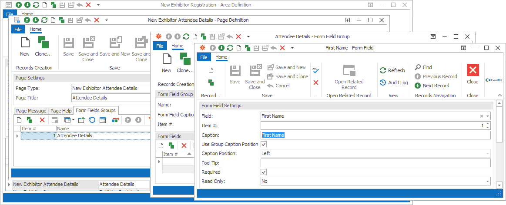This screenshot has width=506, height=205.
Task: Click Save and New in Form Field ribbon
Action: (x=287, y=67)
